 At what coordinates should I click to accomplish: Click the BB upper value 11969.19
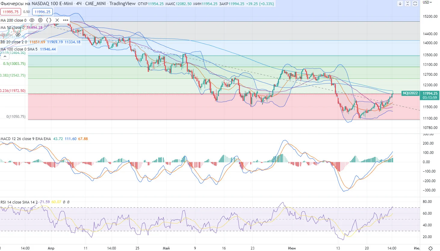55,42
